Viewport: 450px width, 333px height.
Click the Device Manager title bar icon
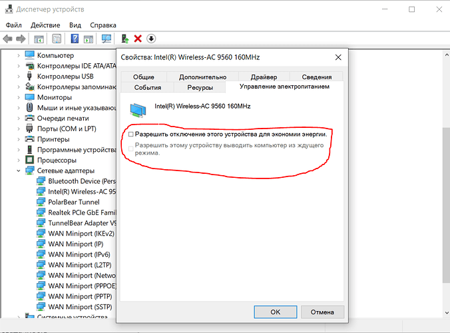pos(9,9)
